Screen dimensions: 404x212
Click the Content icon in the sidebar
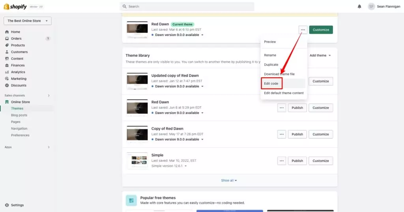coord(7,58)
